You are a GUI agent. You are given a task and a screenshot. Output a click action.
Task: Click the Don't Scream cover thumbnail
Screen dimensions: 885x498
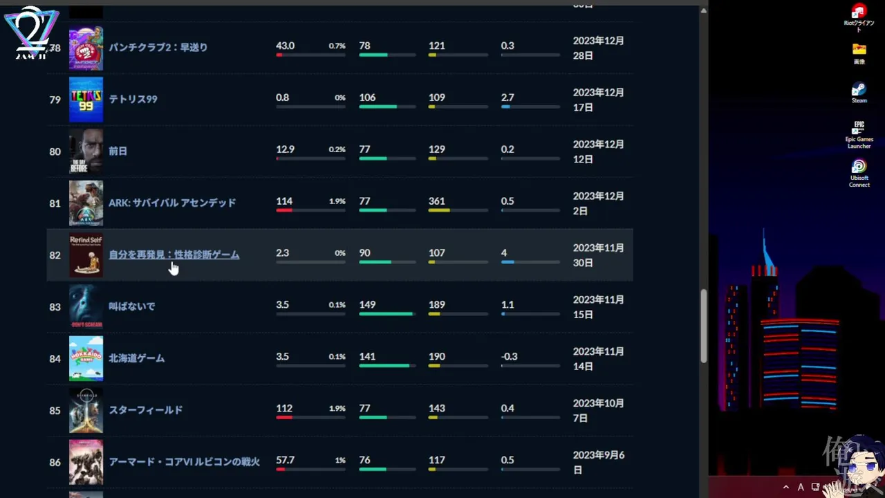pyautogui.click(x=86, y=306)
